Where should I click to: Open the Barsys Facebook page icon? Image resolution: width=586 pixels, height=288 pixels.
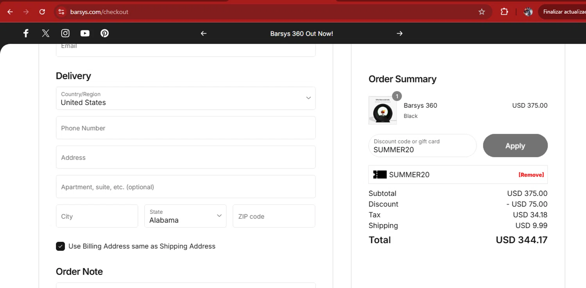coord(26,33)
